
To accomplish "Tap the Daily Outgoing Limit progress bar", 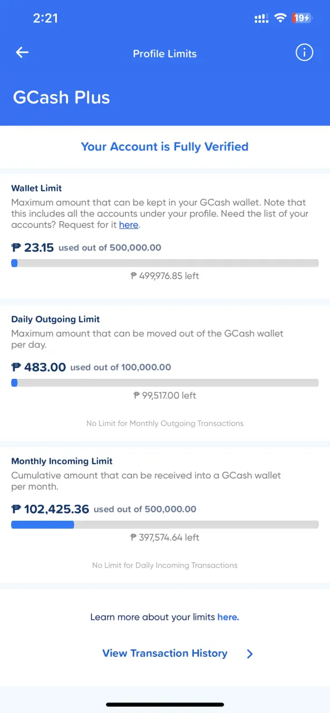I will tap(165, 383).
